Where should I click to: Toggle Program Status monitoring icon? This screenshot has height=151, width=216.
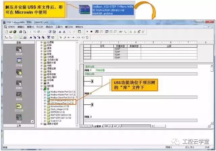97,32
